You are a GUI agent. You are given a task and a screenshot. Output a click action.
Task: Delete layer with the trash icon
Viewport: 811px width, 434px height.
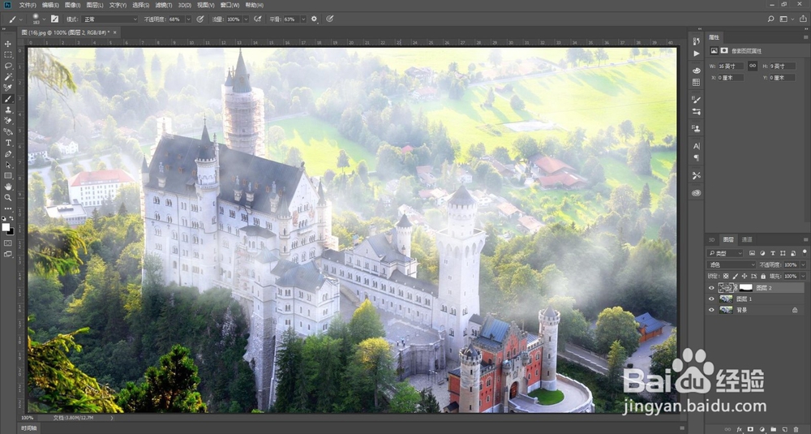click(796, 429)
